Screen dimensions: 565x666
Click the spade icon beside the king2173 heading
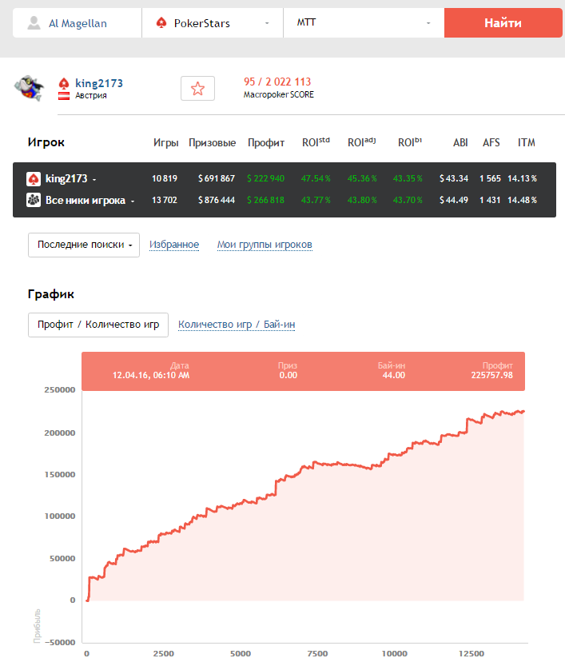coord(64,83)
